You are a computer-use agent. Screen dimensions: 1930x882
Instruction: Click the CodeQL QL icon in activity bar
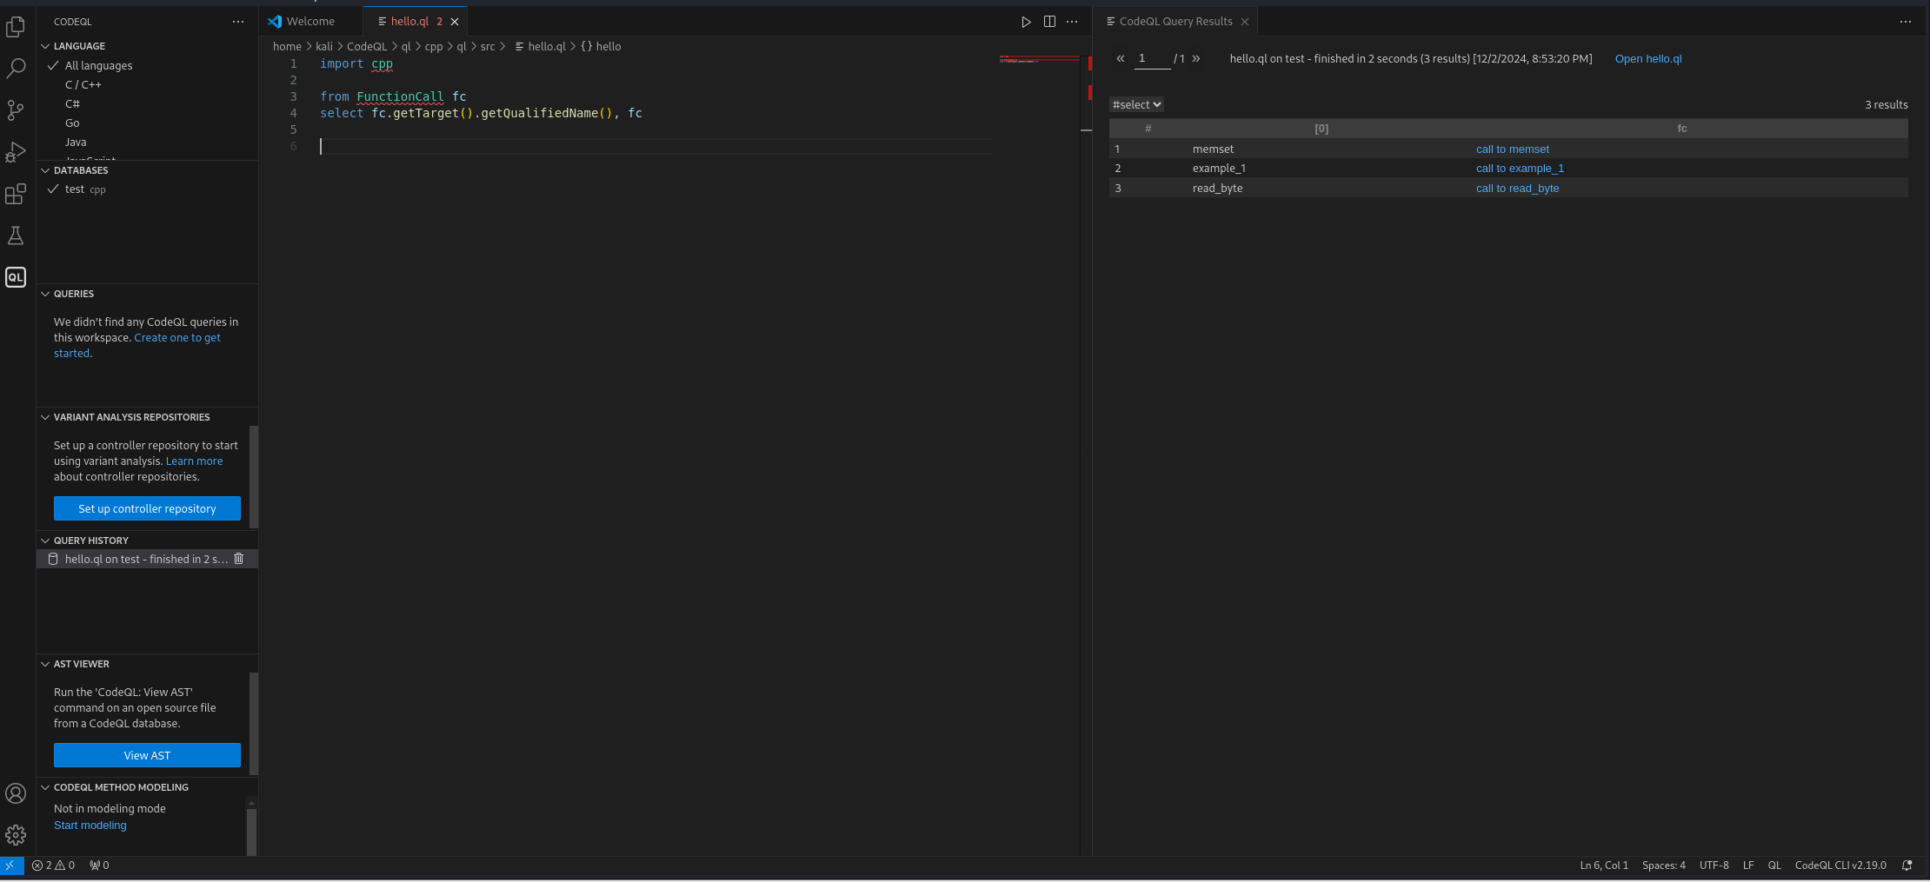point(16,277)
